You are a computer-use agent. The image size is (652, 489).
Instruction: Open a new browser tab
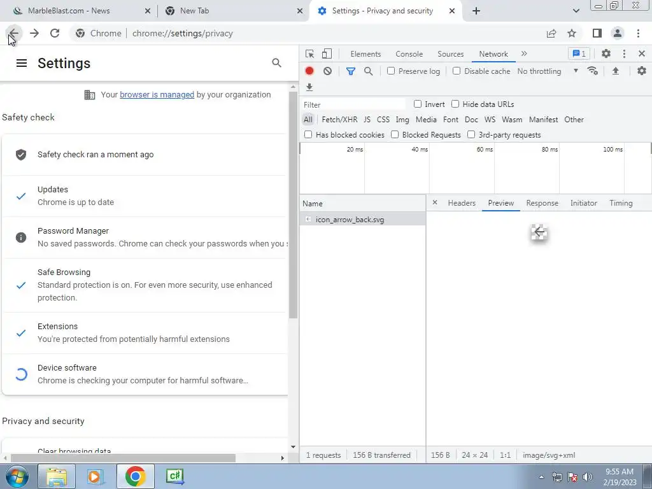coord(476,11)
